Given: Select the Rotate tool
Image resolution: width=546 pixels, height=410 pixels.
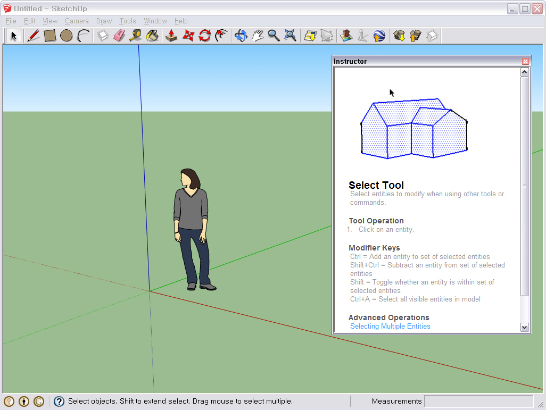Looking at the screenshot, I should point(205,36).
